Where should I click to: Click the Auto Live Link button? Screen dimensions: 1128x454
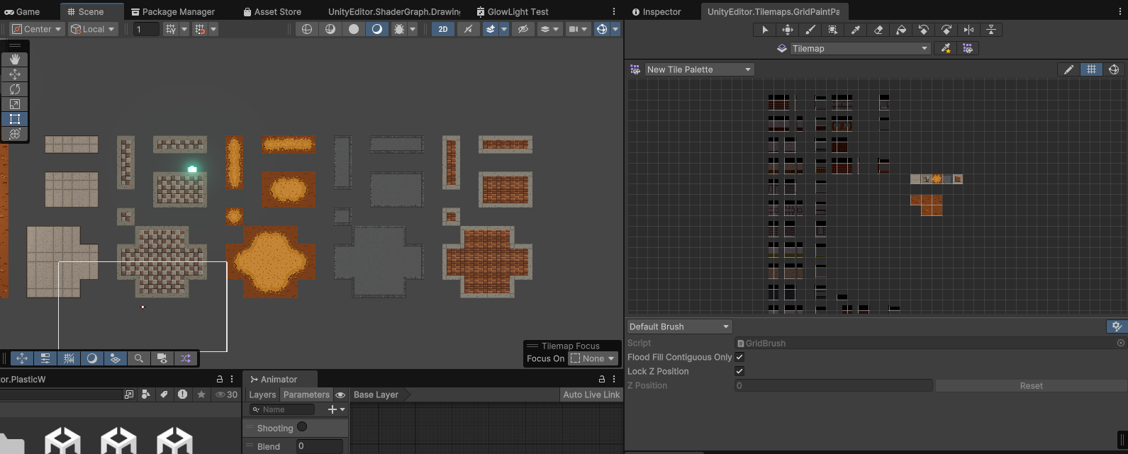(x=591, y=395)
